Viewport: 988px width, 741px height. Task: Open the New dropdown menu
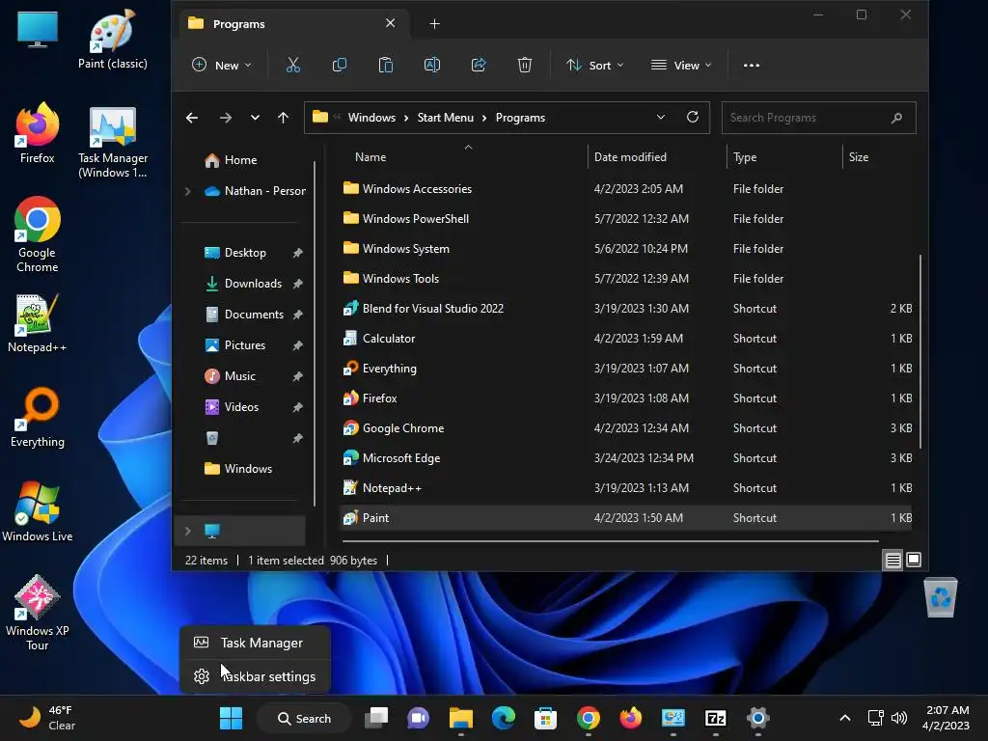(x=222, y=65)
